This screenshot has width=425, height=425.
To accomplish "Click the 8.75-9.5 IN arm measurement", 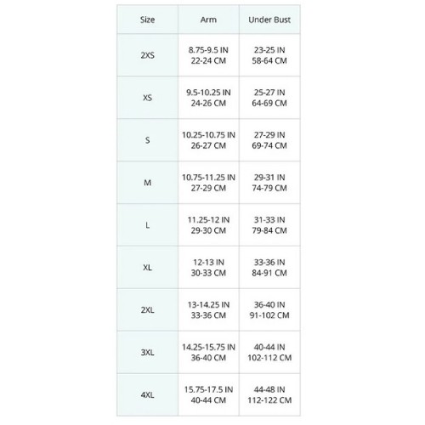I will coord(208,50).
